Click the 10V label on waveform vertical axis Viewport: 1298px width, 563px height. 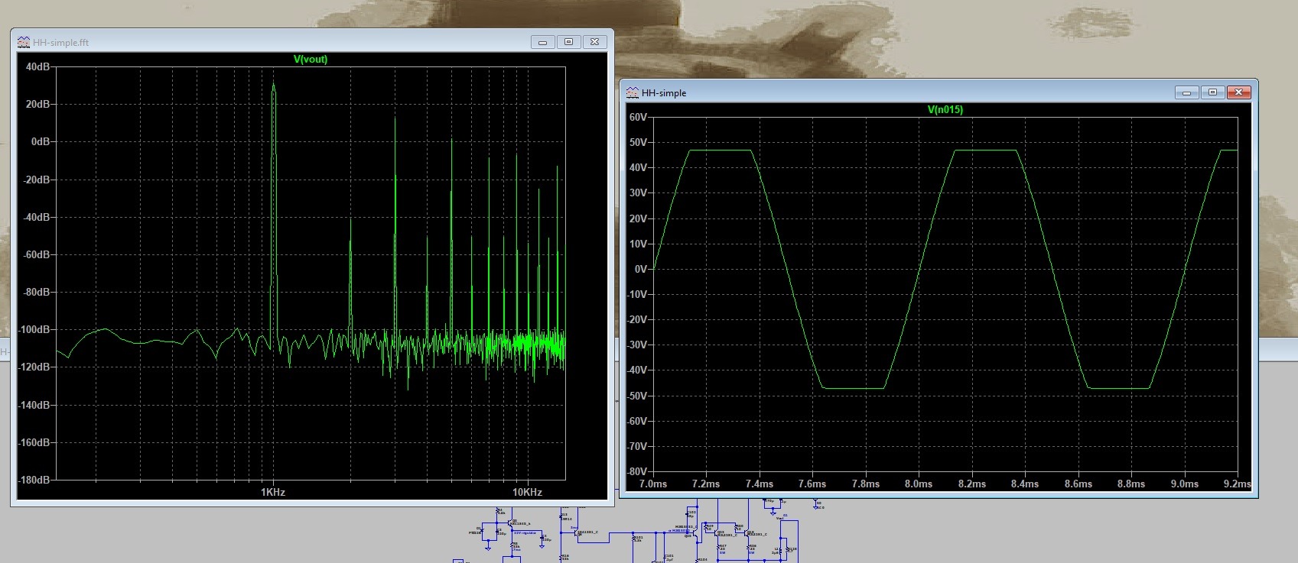(638, 244)
